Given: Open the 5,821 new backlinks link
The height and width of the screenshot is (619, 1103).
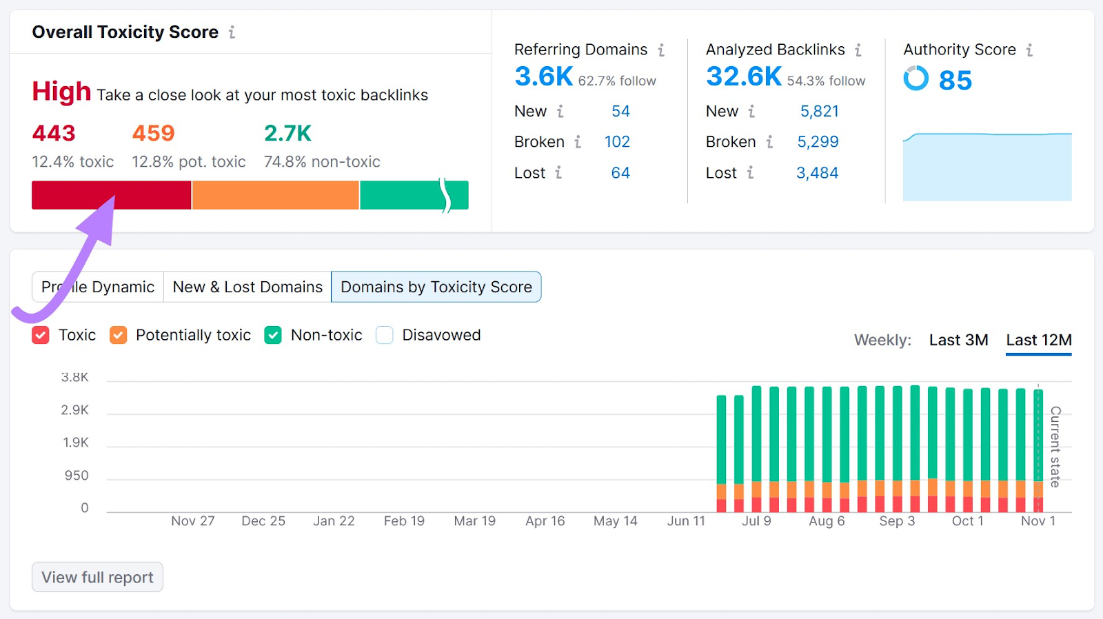Looking at the screenshot, I should (819, 111).
